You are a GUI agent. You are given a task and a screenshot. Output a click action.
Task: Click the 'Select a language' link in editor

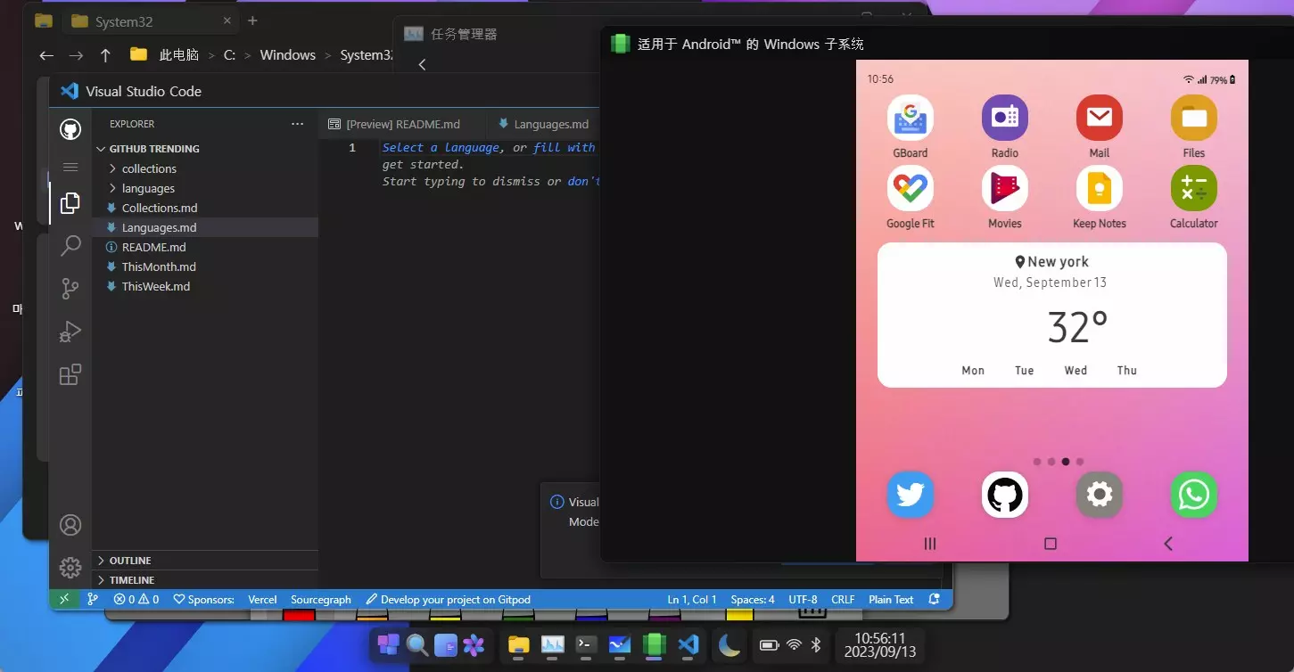pyautogui.click(x=441, y=147)
